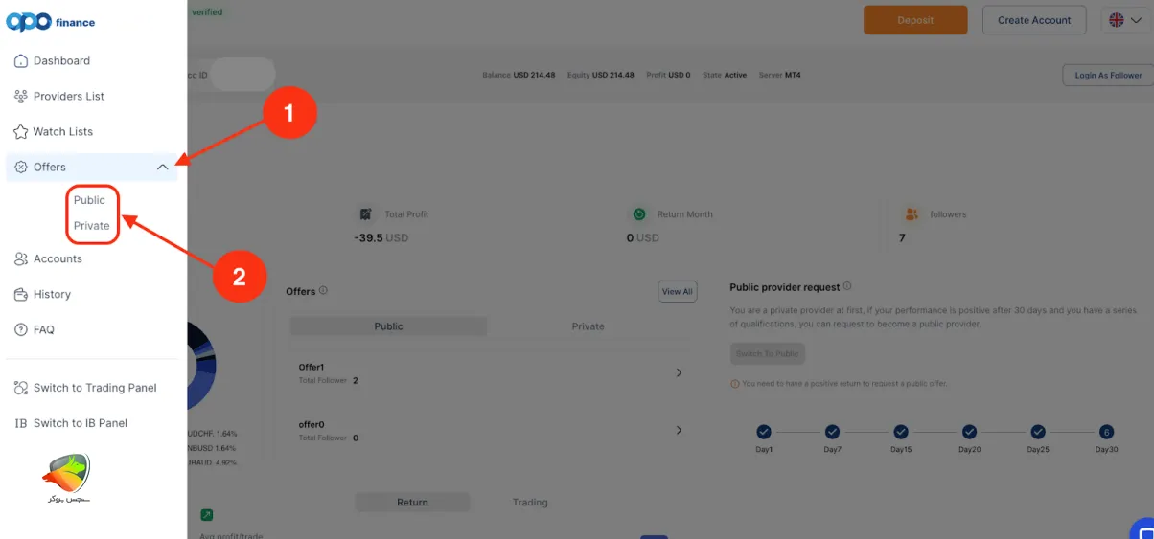Click the Day25 progress checkmark

tap(1038, 432)
